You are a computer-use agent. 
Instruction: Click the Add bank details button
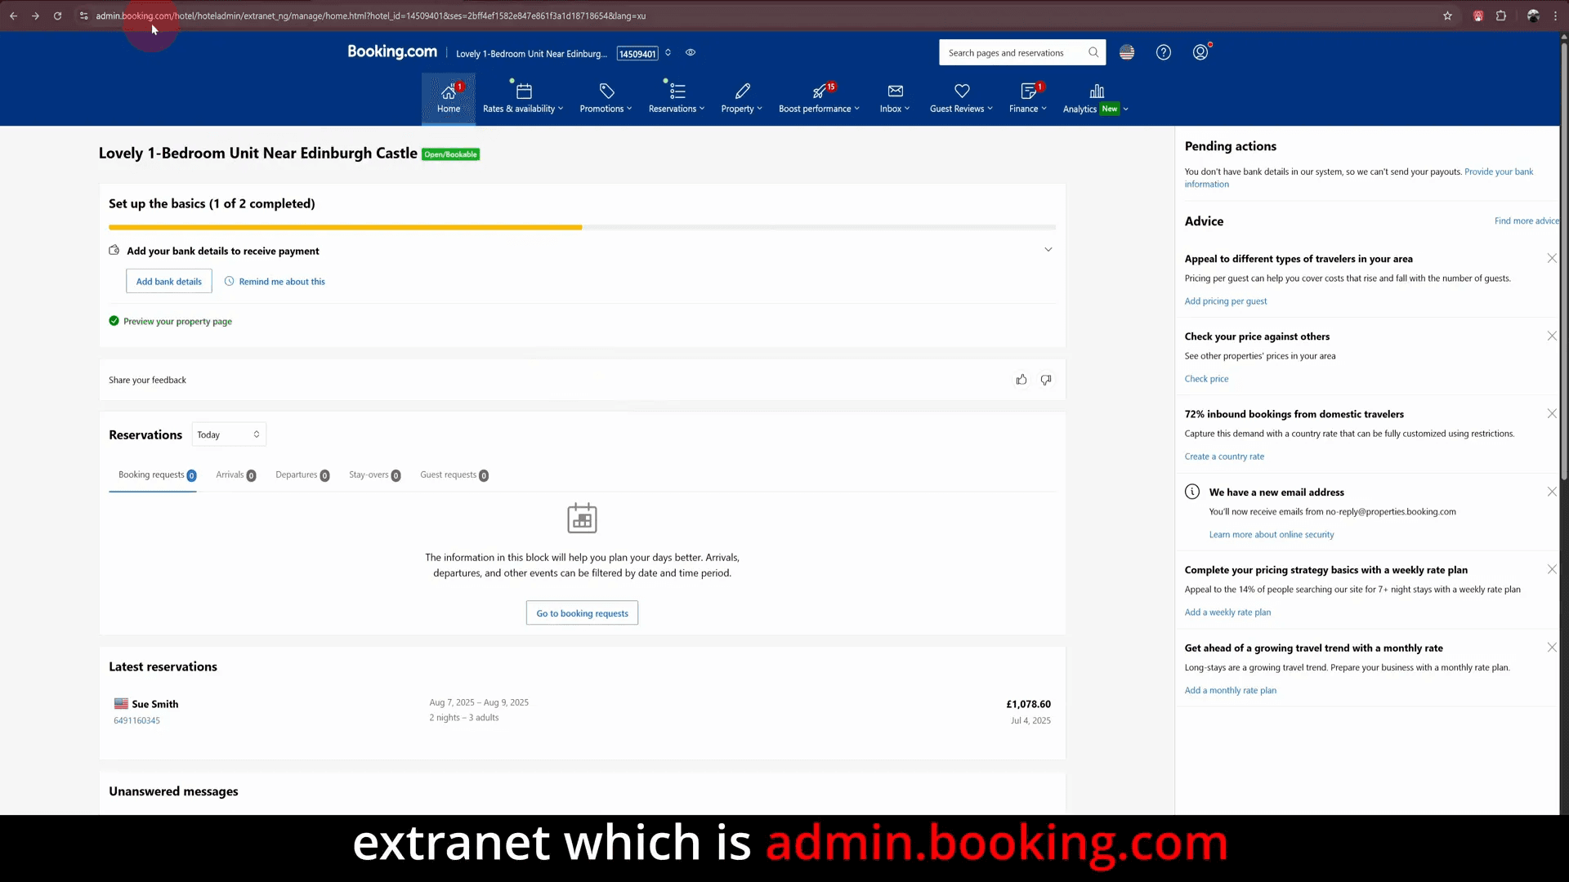(168, 281)
